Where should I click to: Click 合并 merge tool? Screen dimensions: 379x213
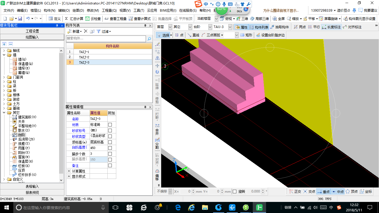point(157,129)
